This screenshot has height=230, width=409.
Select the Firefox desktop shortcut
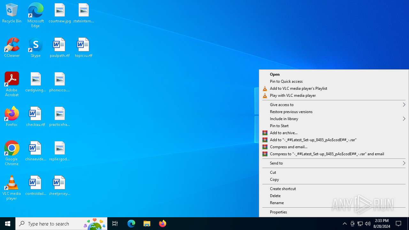(x=12, y=117)
